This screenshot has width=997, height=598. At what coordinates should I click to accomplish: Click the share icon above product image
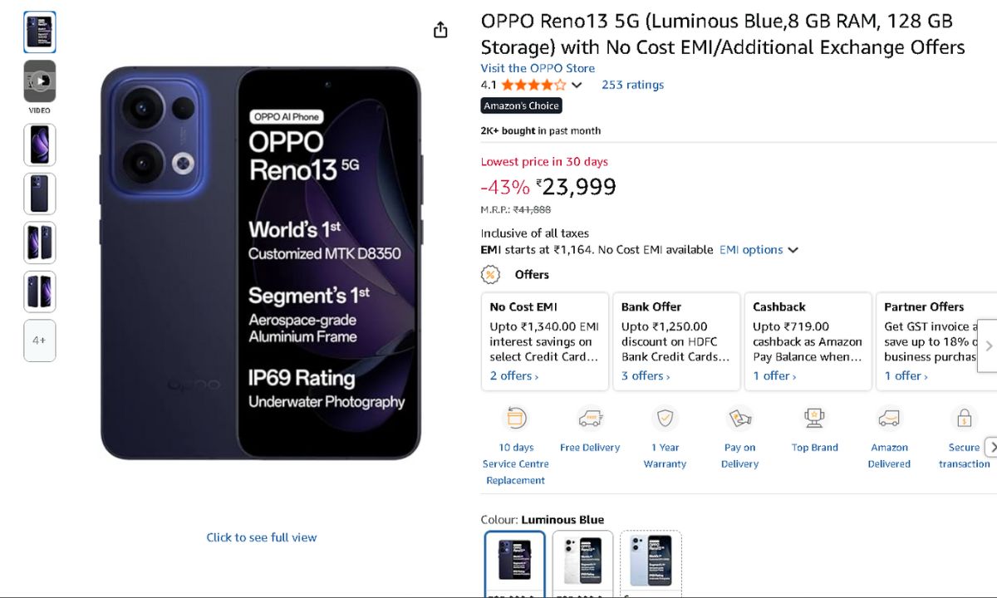pos(440,30)
